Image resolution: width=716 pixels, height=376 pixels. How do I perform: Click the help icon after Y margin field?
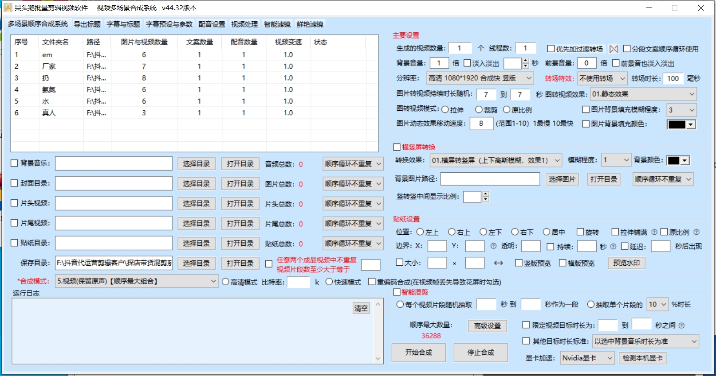pos(493,246)
